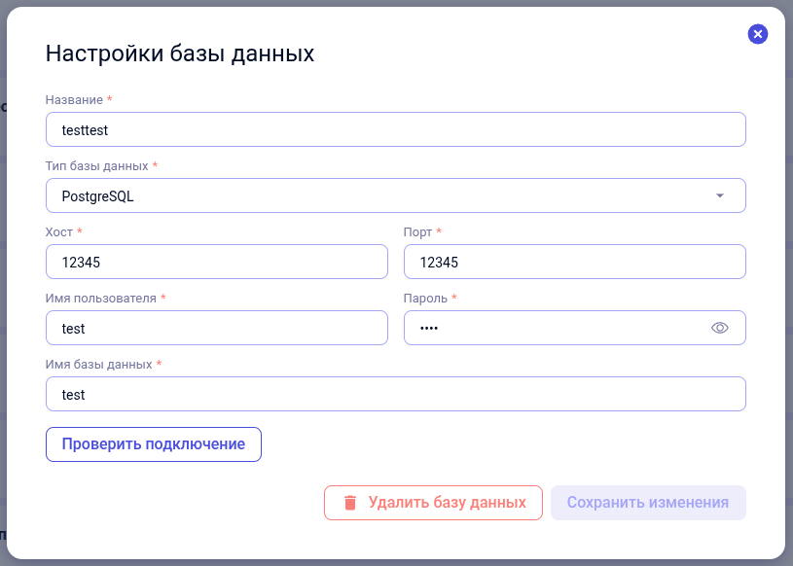Screen dimensions: 793x566
Task: Click the Пароль field label
Action: [425, 299]
